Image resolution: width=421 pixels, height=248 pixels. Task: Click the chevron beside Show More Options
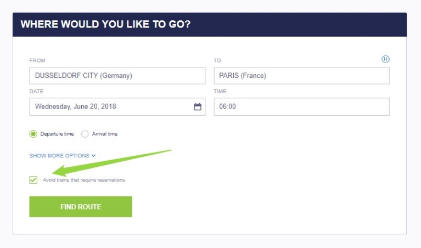94,156
